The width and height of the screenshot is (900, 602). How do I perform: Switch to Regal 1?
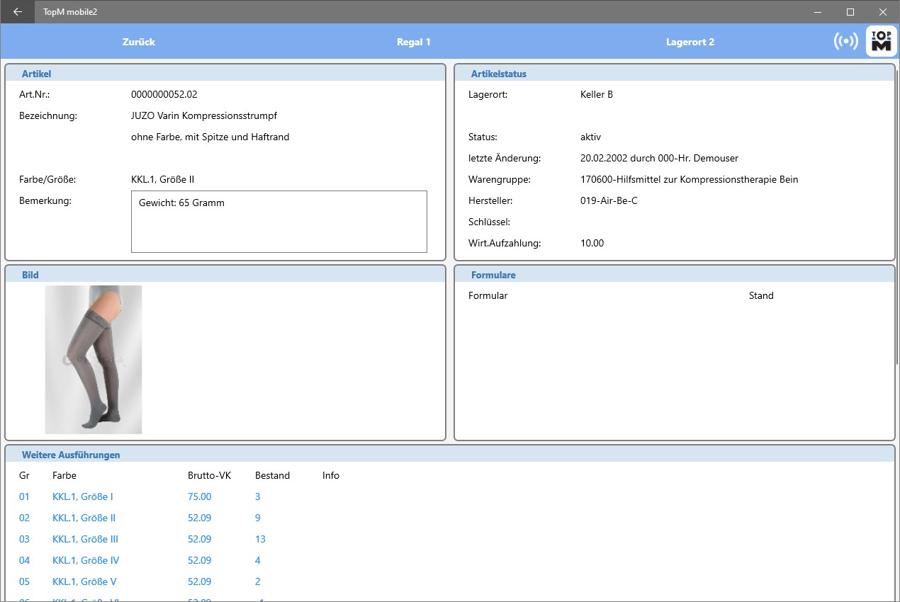pos(414,42)
